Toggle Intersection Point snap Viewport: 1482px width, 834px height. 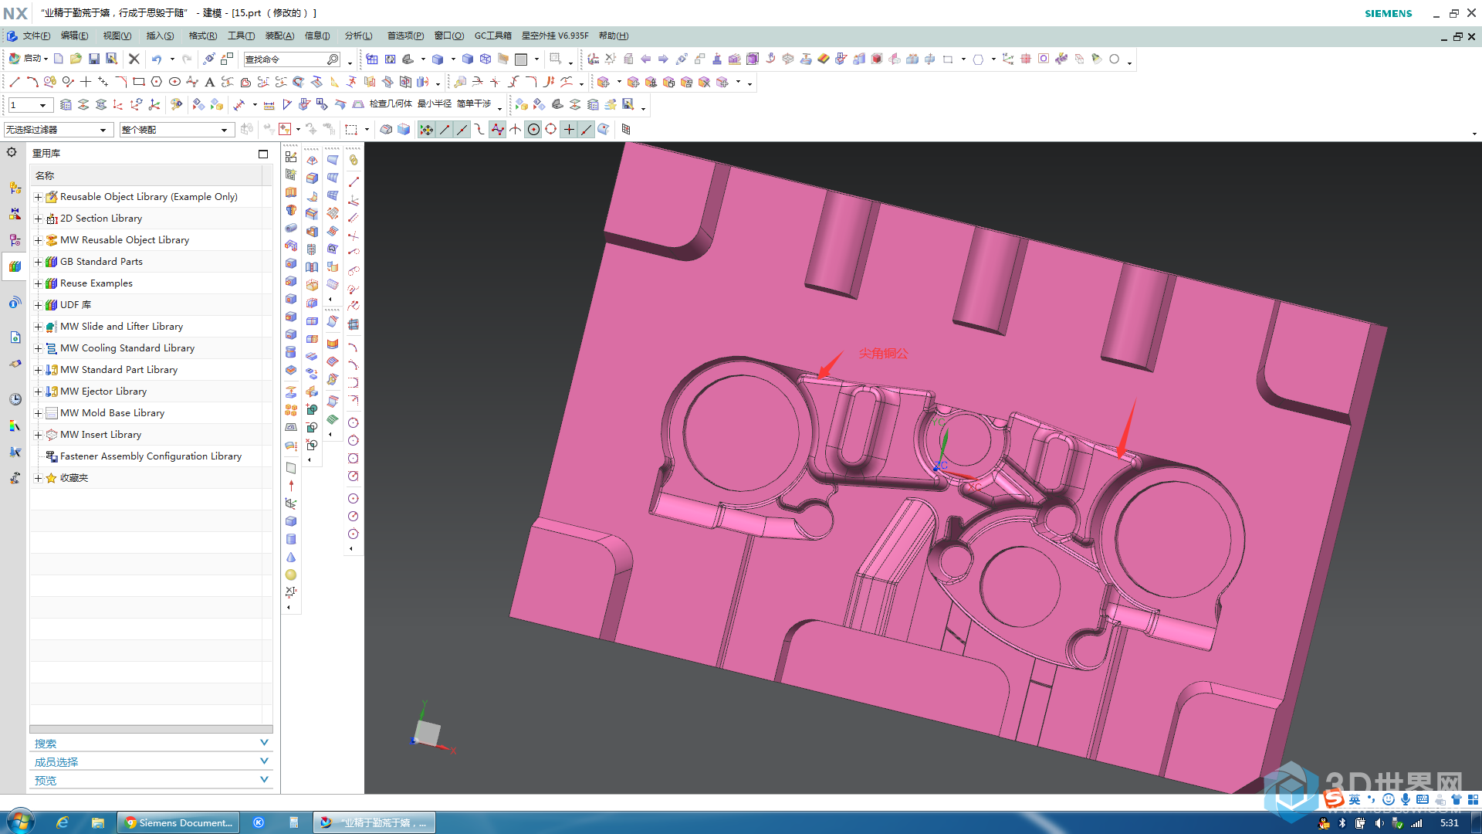point(516,130)
